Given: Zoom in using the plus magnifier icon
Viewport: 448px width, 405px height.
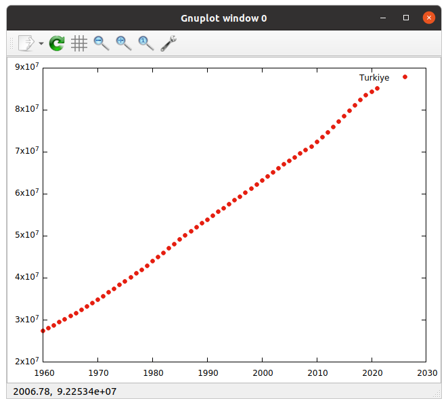Looking at the screenshot, I should [123, 43].
